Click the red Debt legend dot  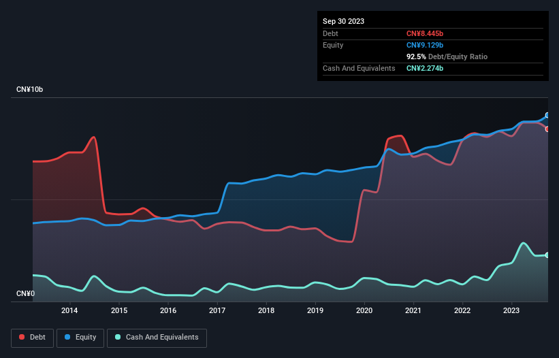pyautogui.click(x=22, y=337)
